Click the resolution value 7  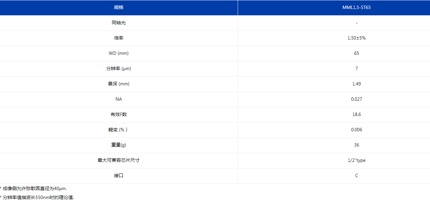356,69
